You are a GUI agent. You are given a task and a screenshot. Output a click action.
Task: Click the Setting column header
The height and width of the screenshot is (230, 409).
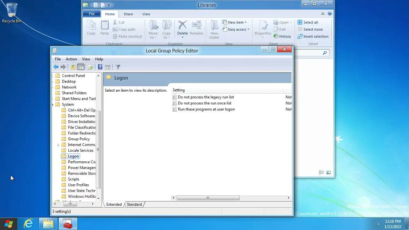(x=227, y=90)
